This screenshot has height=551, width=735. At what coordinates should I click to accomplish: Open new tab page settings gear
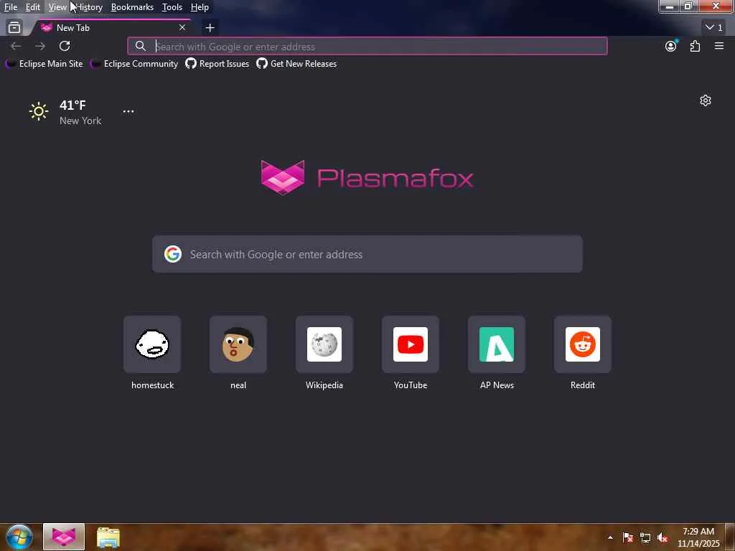click(x=706, y=100)
